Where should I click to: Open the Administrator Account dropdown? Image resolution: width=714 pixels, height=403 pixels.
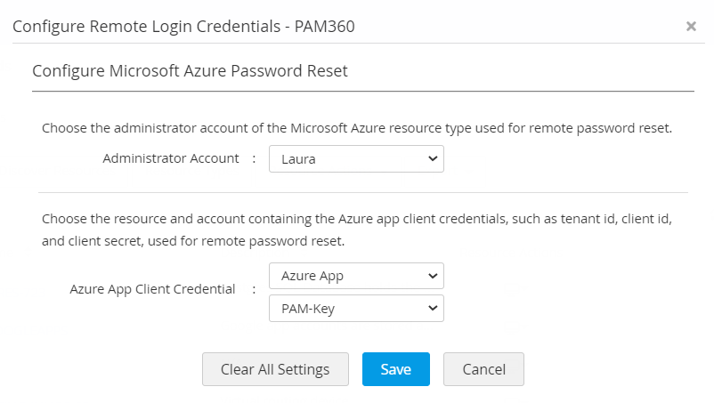point(355,158)
